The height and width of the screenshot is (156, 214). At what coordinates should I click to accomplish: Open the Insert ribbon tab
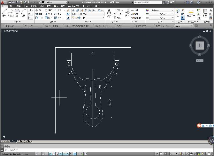pyautogui.click(x=11, y=6)
